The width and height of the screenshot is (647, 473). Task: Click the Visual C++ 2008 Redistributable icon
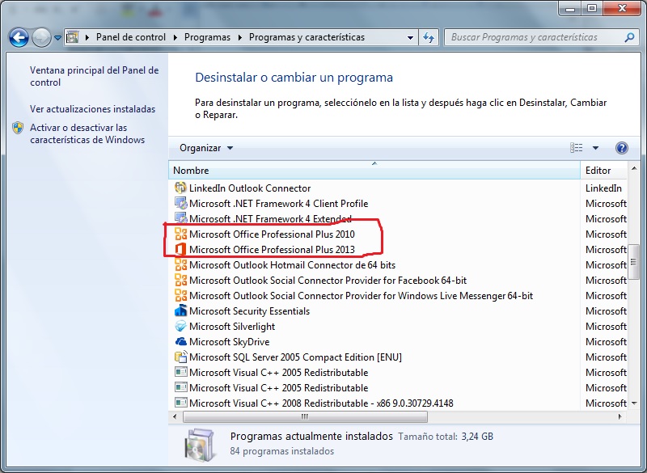180,403
